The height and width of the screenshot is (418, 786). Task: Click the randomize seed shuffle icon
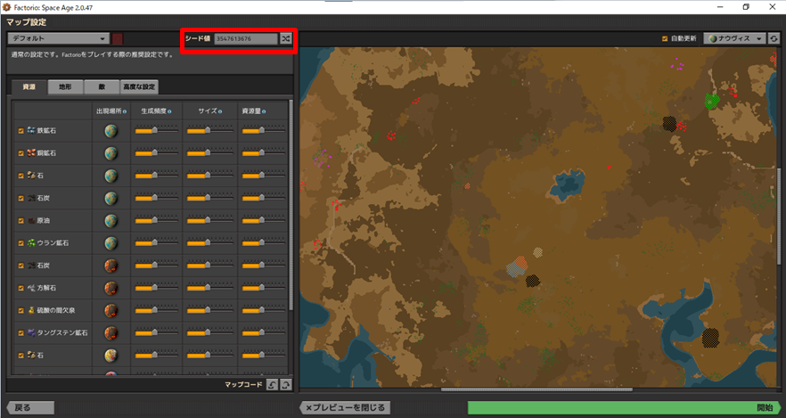[286, 38]
